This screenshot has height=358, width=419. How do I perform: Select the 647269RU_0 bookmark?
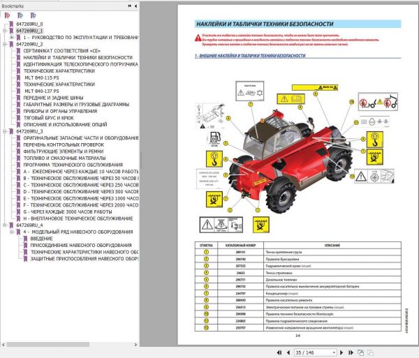point(29,24)
